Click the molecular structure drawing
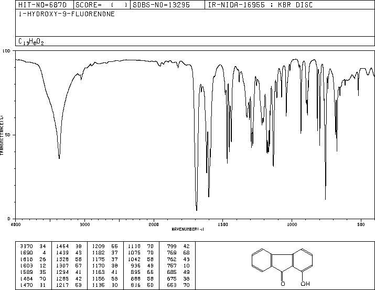The image size is (375, 290). 282,267
